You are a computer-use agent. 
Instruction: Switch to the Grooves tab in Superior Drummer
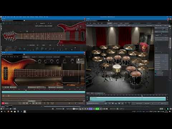115,23
